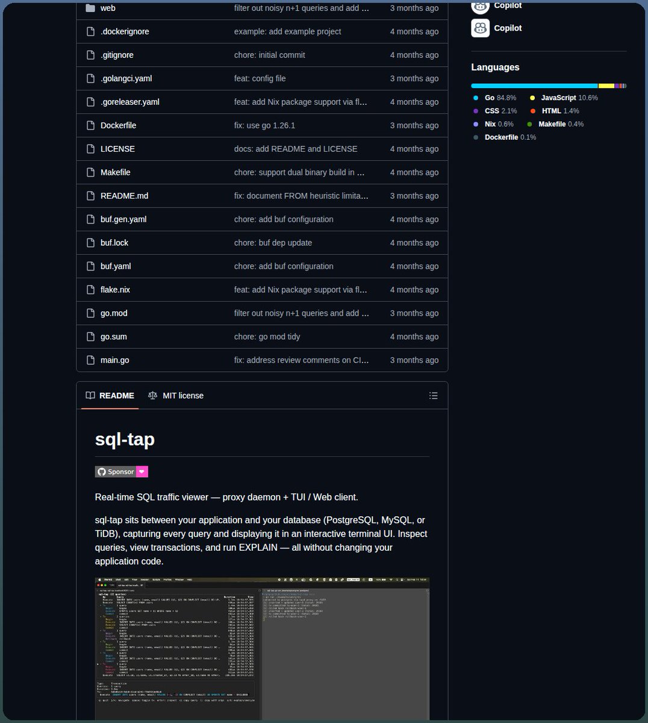Click the go.sum file icon
This screenshot has height=723, width=648.
90,337
